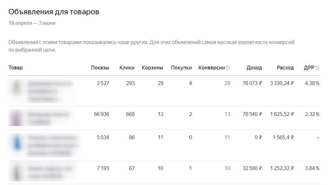Click the help icon next to Конверсии

(x=228, y=68)
